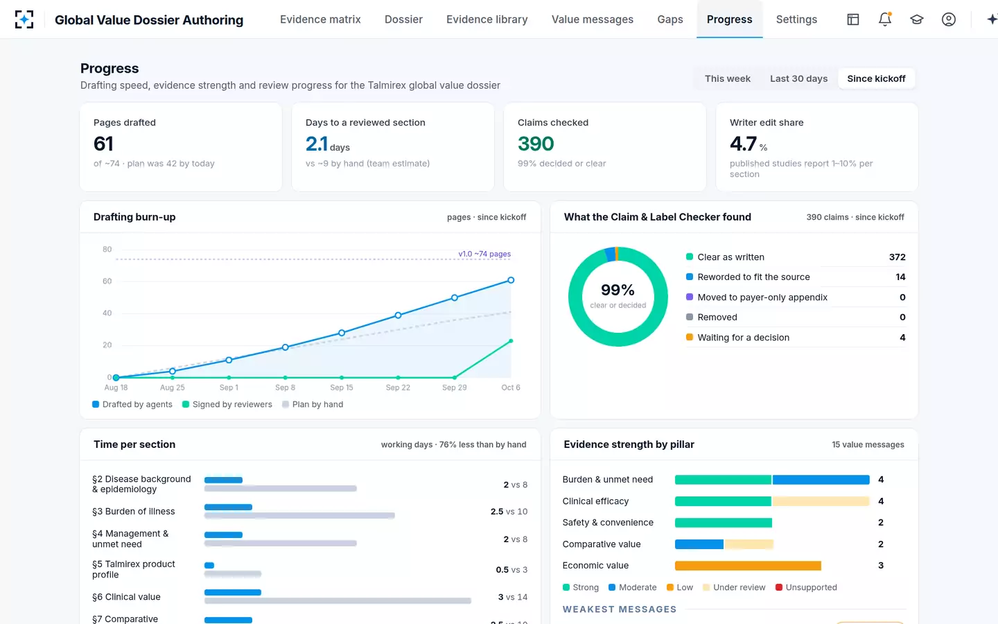Open the Dossier tab
This screenshot has height=624, width=998.
click(x=403, y=19)
